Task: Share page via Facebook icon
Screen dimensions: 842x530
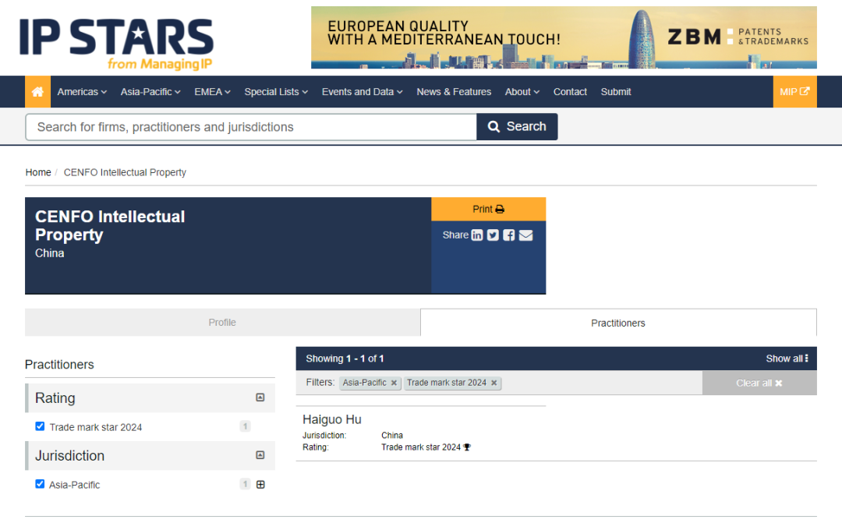Action: 508,235
